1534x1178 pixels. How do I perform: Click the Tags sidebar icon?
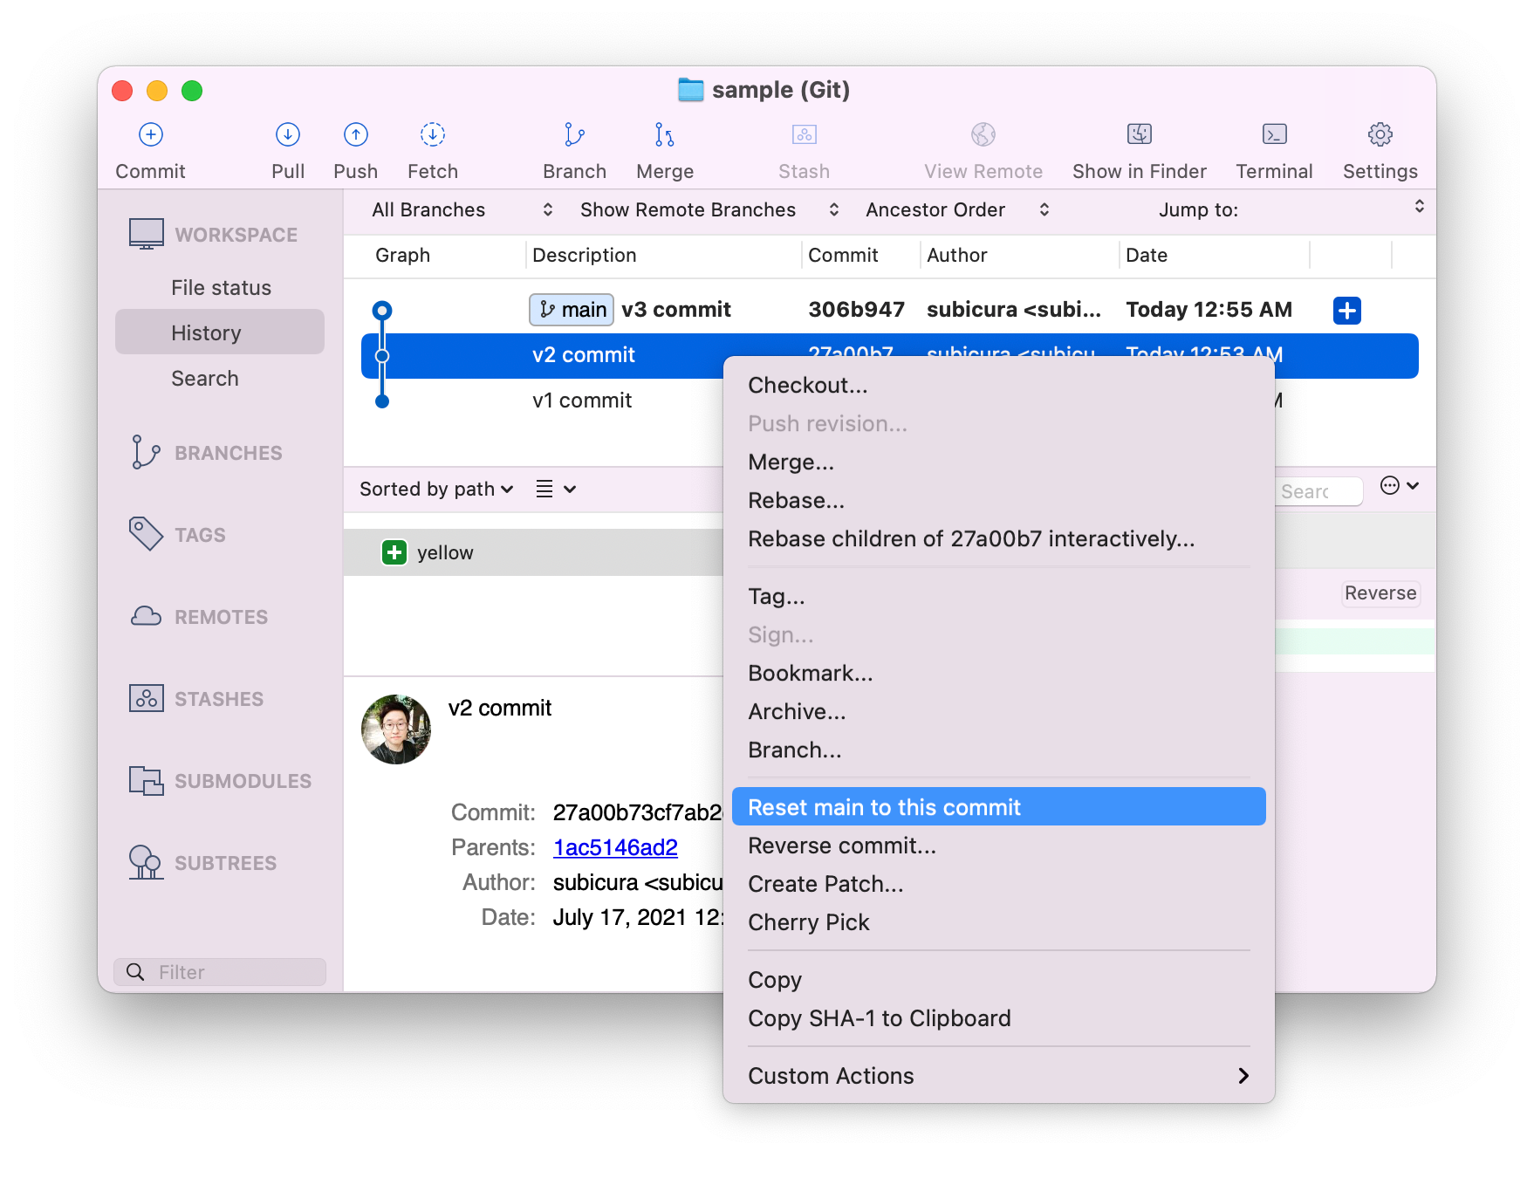[146, 533]
